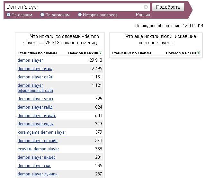
Task: Open the 'koramgame demon slayer' link
Action: (42, 132)
